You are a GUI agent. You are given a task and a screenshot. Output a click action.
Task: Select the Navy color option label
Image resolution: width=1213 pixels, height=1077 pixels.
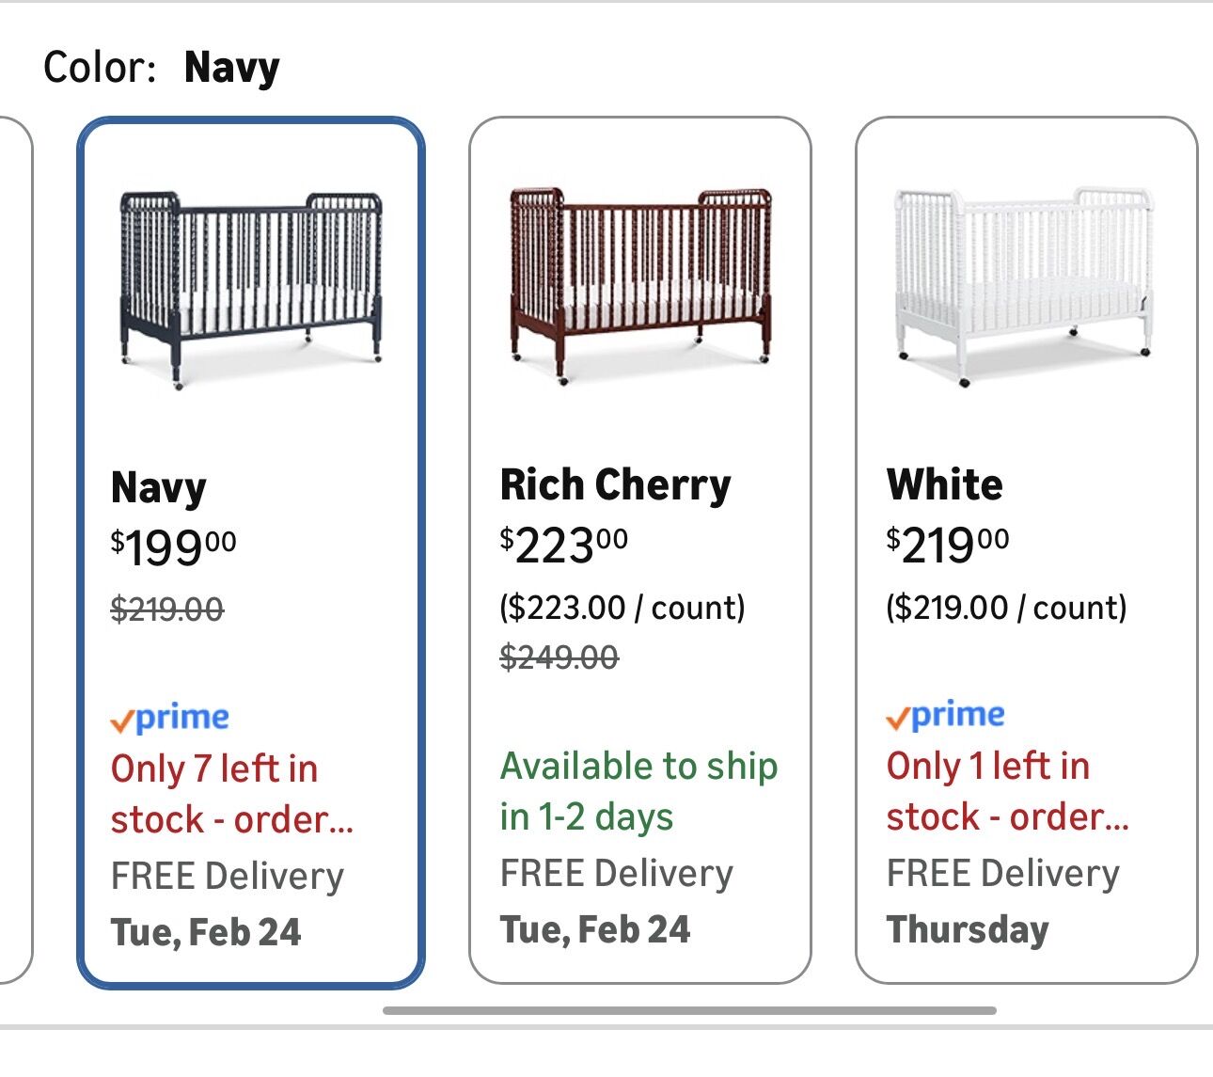[159, 487]
